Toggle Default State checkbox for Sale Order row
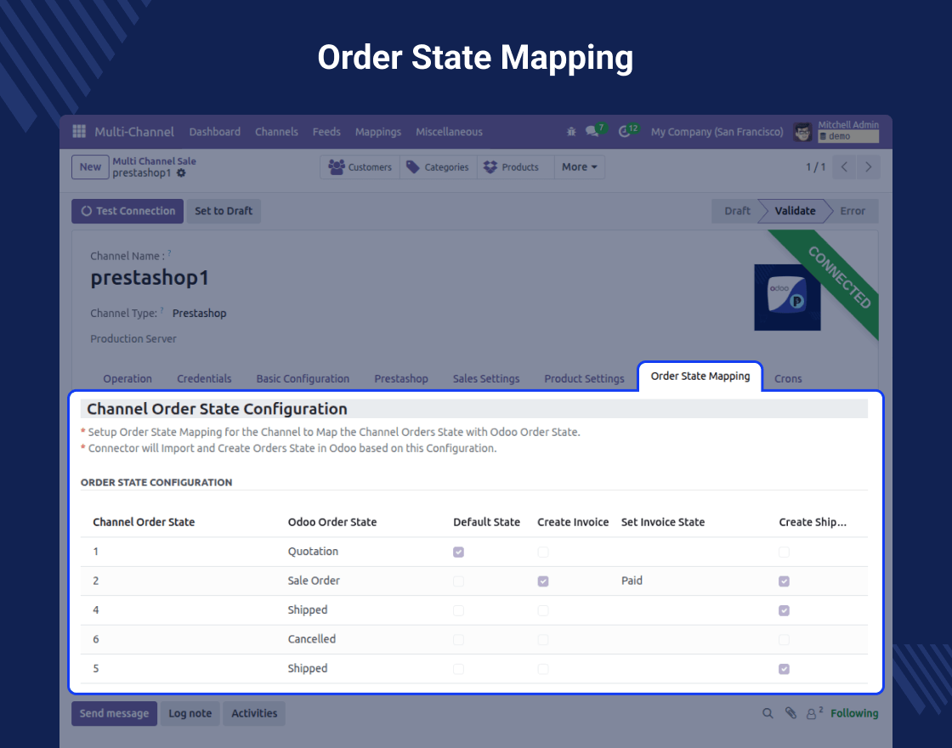 pos(458,581)
